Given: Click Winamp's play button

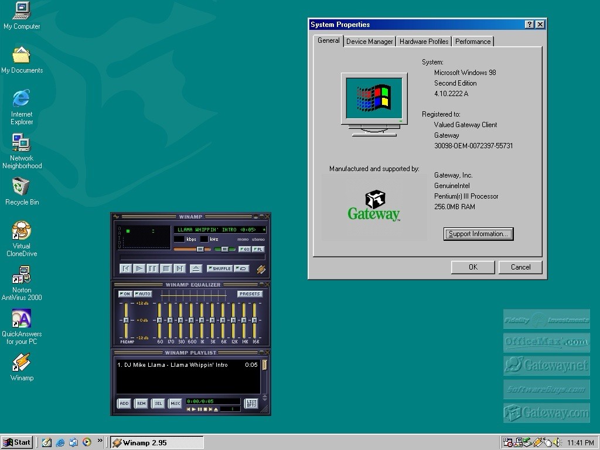Looking at the screenshot, I should [x=139, y=268].
